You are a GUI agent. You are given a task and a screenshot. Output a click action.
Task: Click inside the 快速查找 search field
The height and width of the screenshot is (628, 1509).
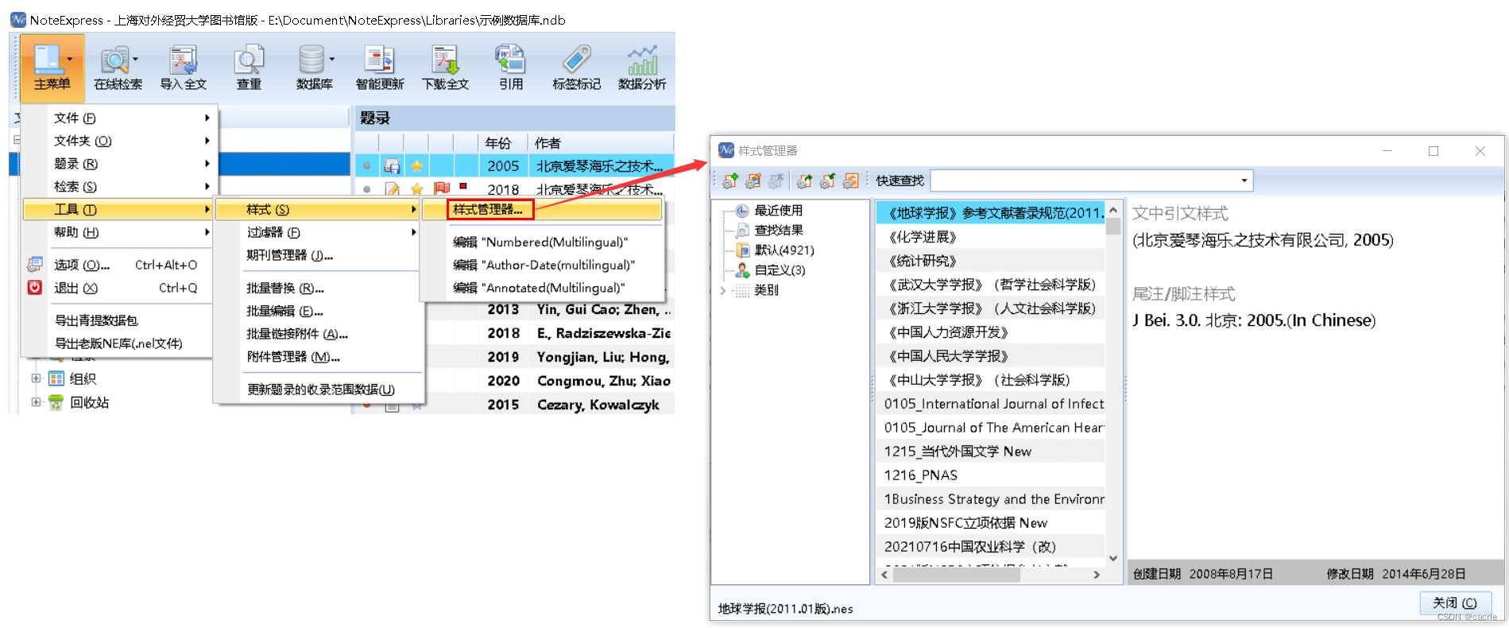point(1082,180)
